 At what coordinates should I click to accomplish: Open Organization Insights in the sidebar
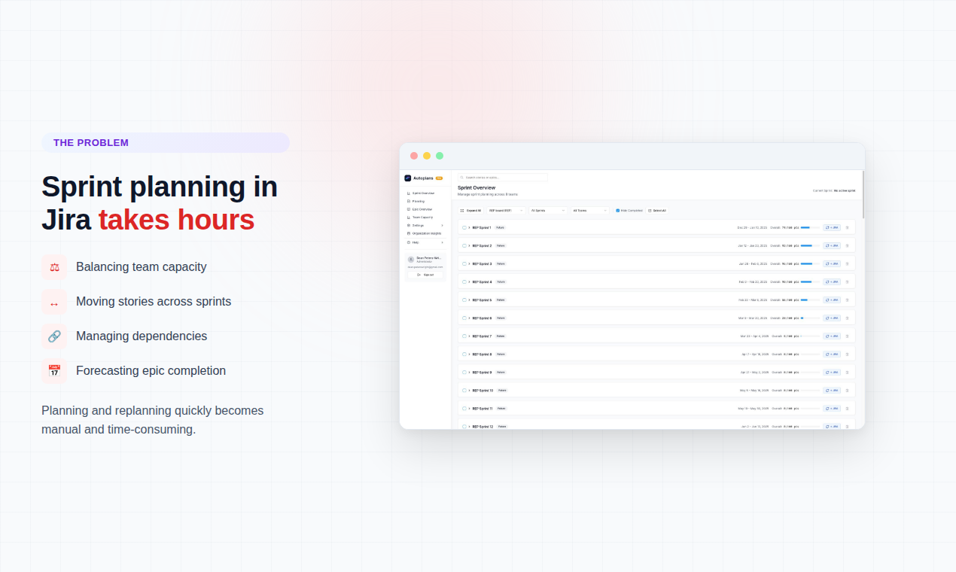point(425,233)
